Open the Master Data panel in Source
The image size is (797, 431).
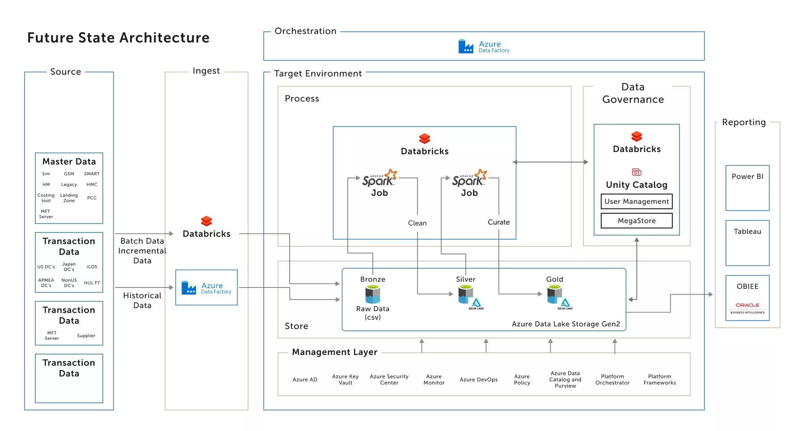(x=68, y=188)
